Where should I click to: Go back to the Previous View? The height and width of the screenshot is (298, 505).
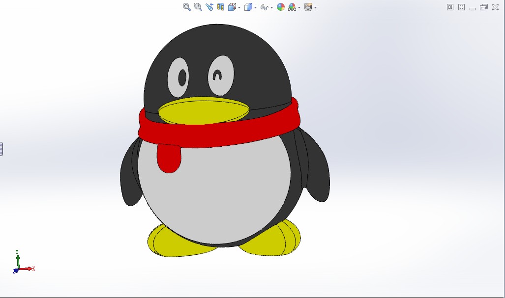point(209,7)
